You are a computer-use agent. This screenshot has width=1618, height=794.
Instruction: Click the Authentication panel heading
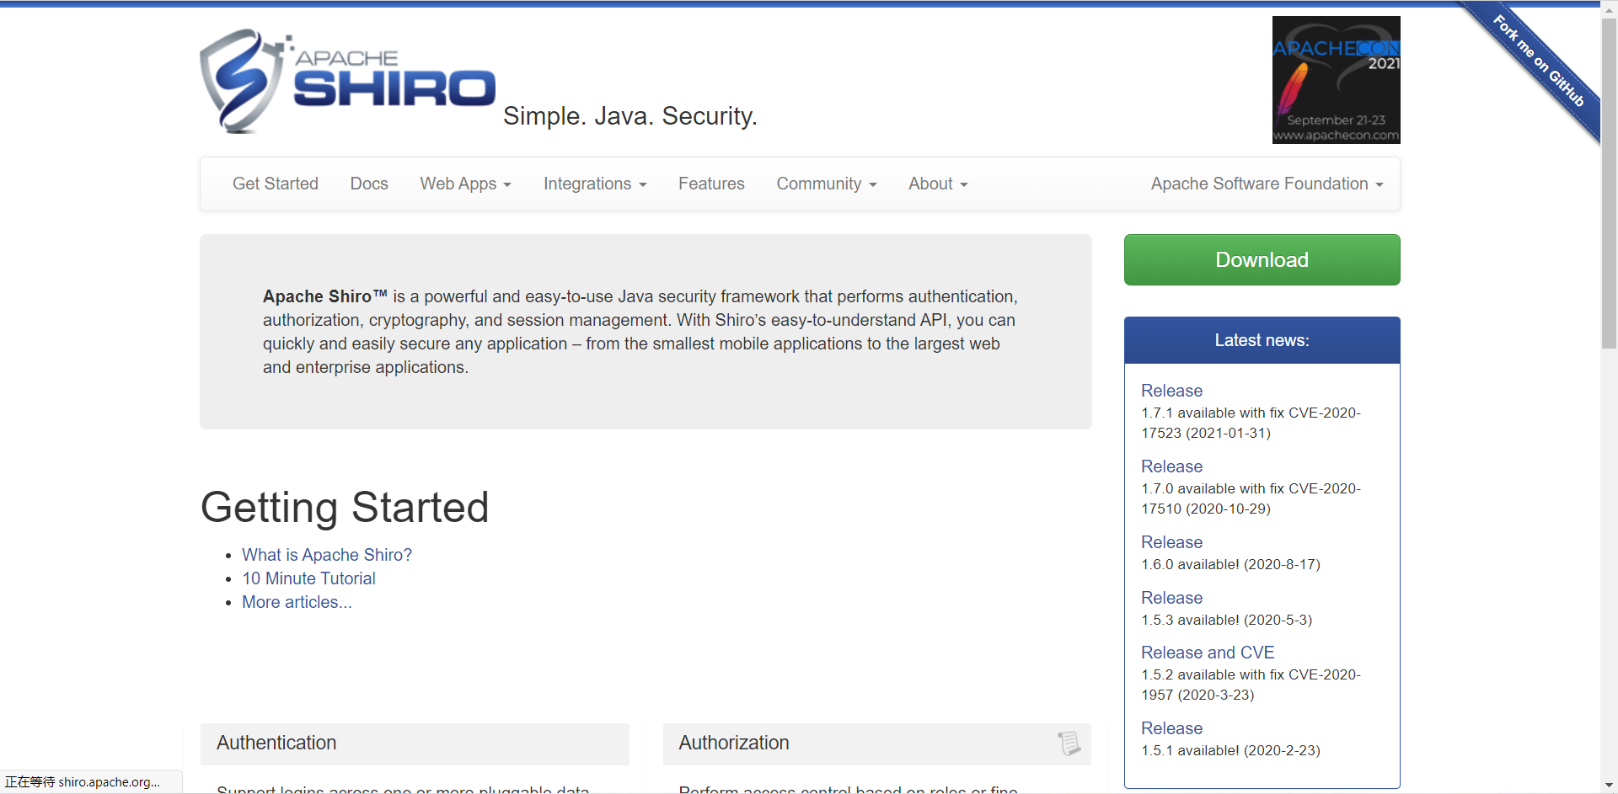pos(276,743)
